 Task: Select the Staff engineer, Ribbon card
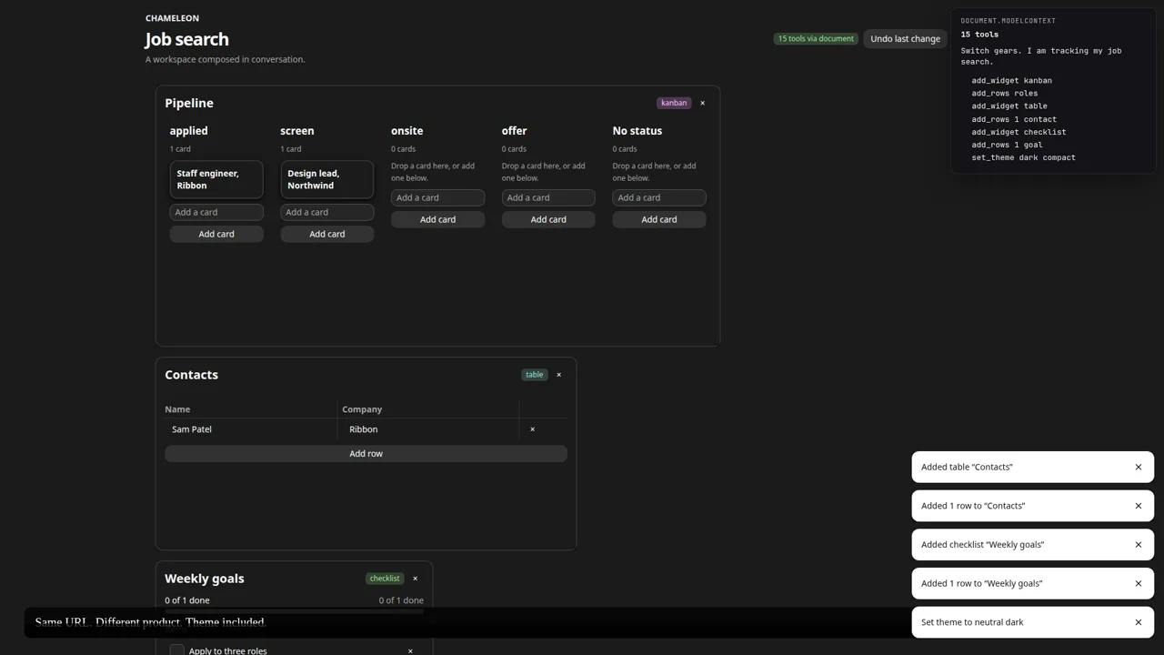(x=216, y=179)
